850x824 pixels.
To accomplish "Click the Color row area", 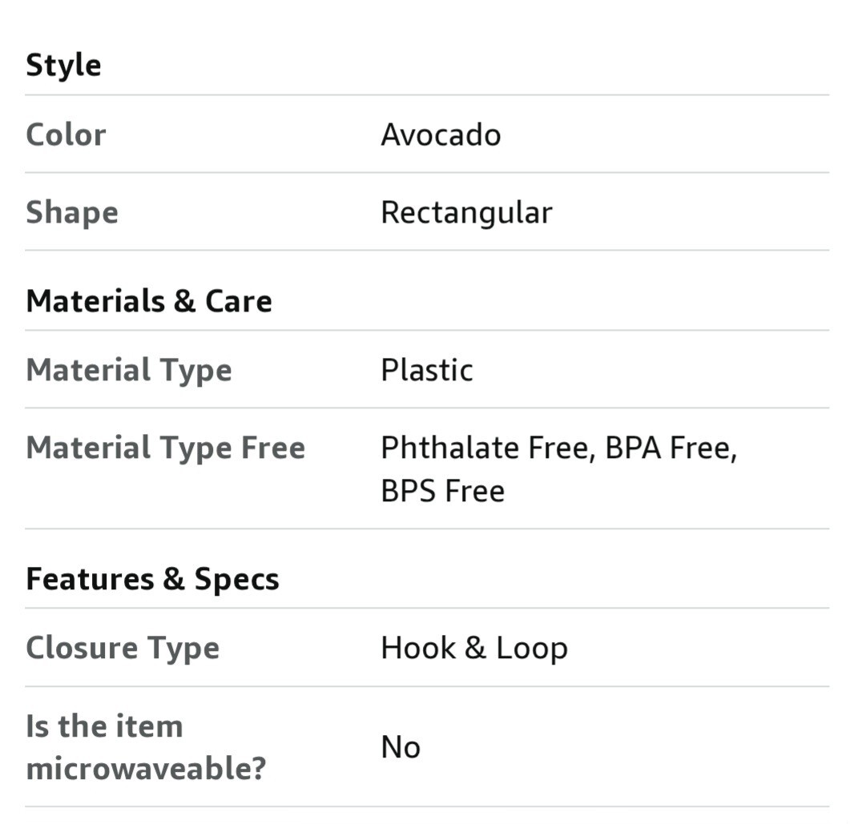I will [427, 135].
